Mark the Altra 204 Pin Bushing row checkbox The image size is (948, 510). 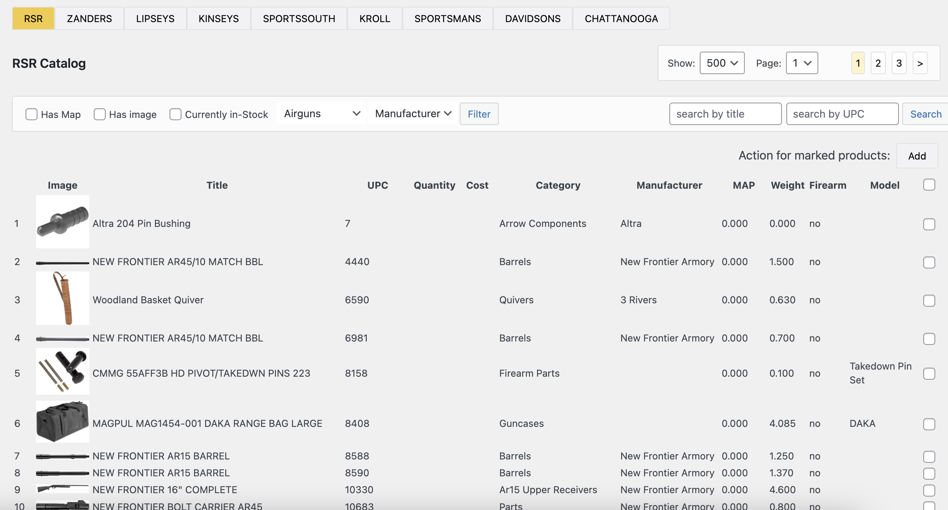pyautogui.click(x=929, y=224)
